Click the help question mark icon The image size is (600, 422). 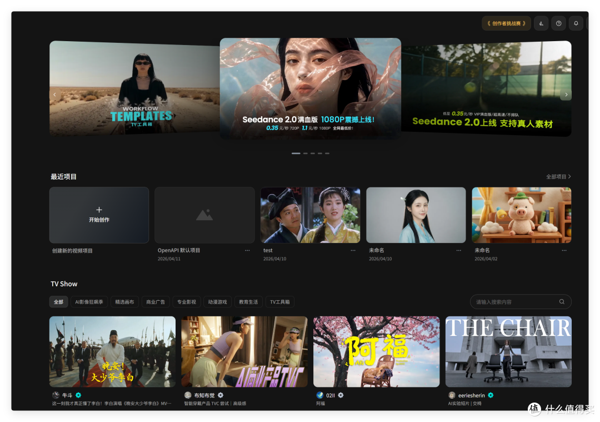coord(558,23)
